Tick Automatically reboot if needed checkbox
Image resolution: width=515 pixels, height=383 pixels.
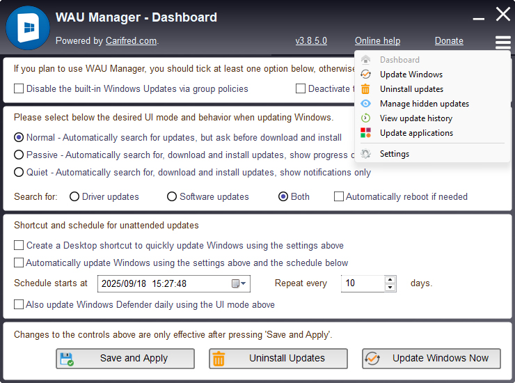pyautogui.click(x=339, y=197)
